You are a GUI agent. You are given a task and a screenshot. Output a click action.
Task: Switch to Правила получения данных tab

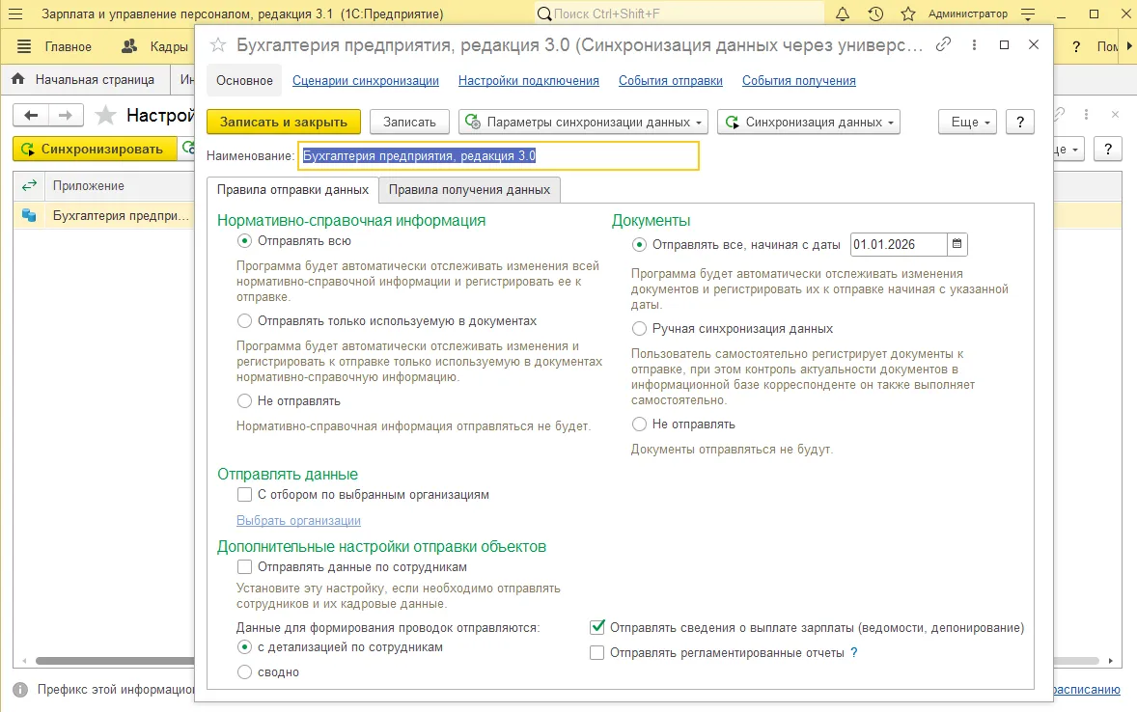[x=469, y=189]
